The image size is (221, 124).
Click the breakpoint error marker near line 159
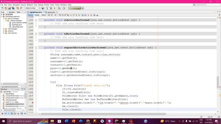point(32,103)
